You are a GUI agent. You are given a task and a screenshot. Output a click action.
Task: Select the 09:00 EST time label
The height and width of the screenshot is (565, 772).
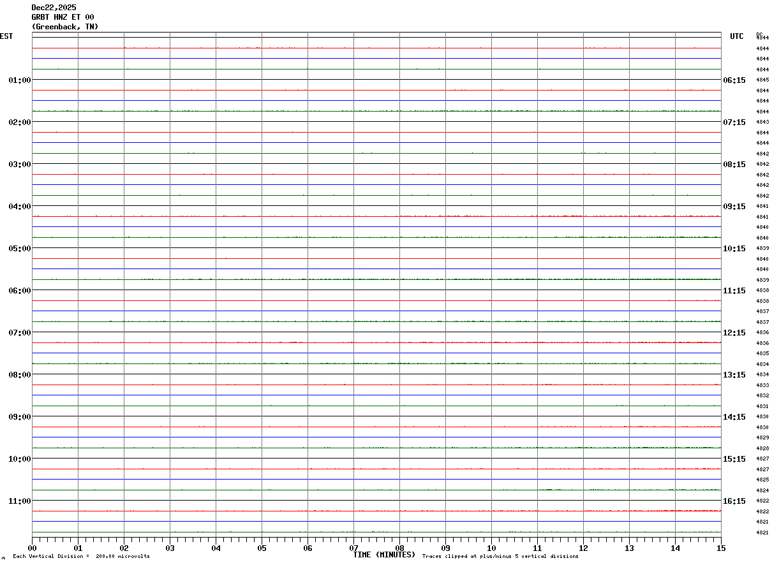pos(20,417)
